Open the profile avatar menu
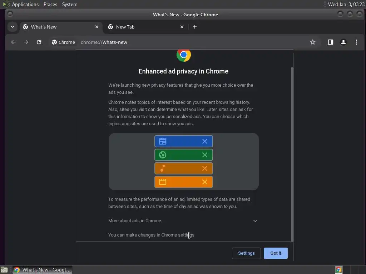The width and height of the screenshot is (366, 274). pos(343,42)
